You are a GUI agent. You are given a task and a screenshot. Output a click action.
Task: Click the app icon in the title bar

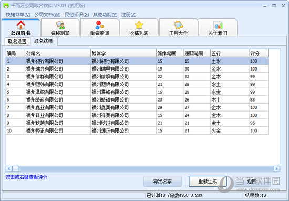coord(6,6)
